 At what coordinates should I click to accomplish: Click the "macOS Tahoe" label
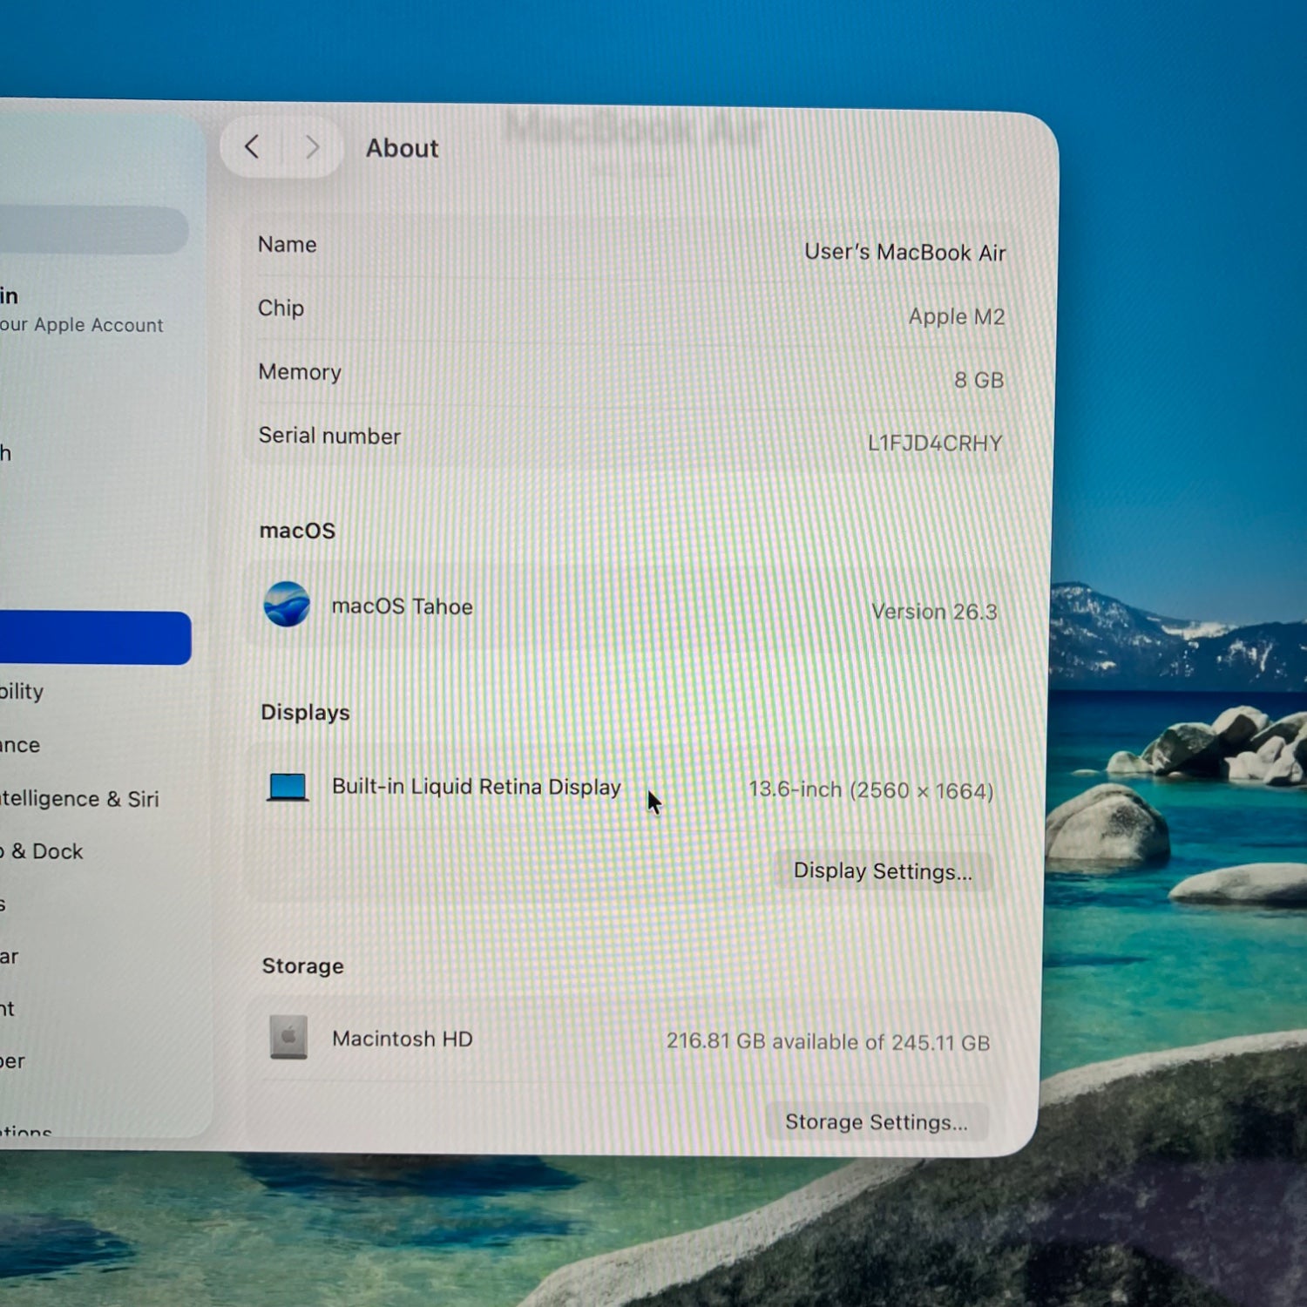403,606
